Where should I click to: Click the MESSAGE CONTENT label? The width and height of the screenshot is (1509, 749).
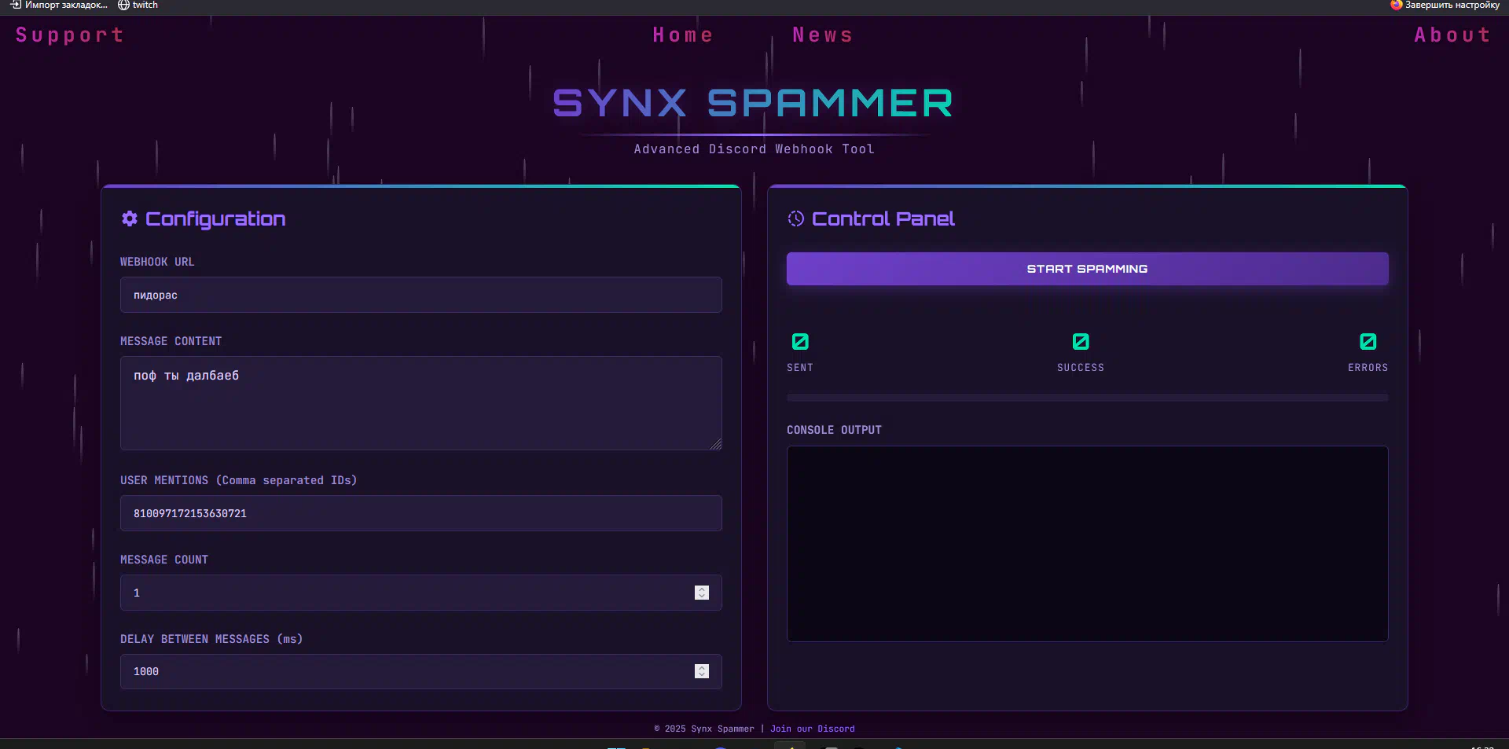click(171, 341)
